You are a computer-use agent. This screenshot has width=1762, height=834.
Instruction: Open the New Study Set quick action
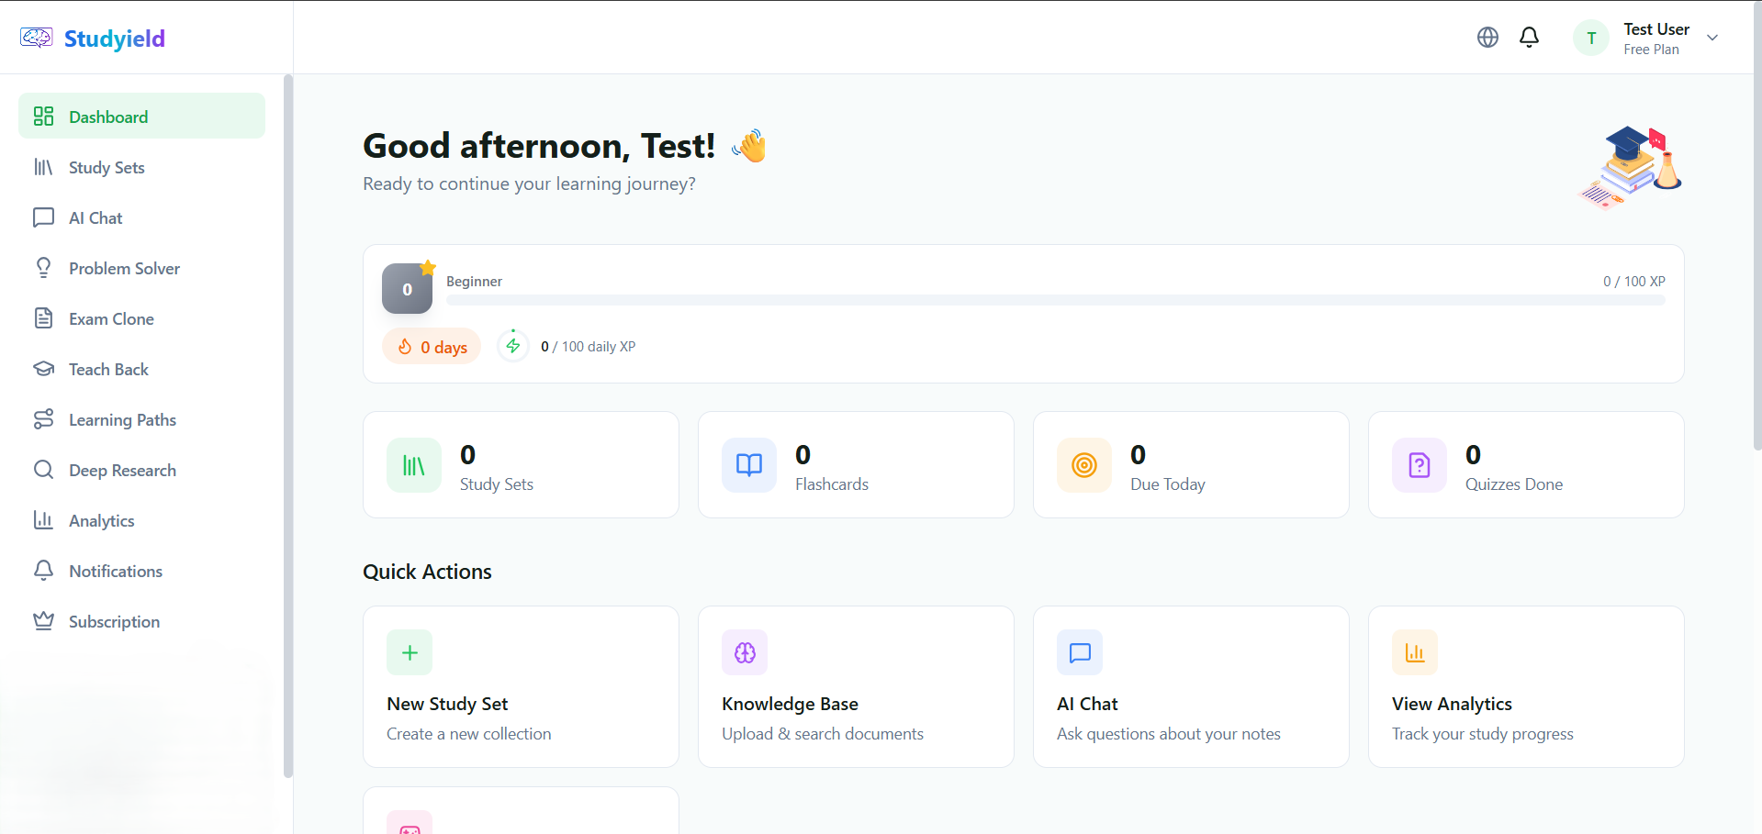[520, 686]
